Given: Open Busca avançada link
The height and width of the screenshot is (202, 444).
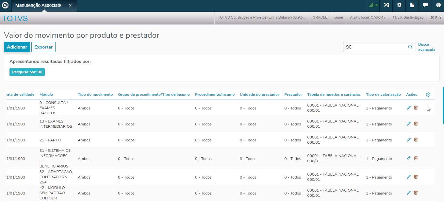Looking at the screenshot, I should [x=427, y=47].
